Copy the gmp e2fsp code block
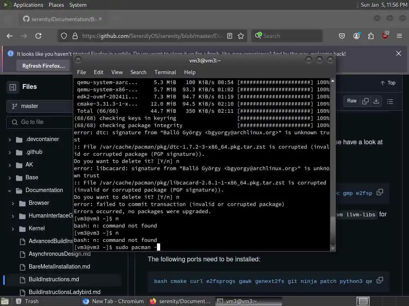Screen dimensions: 409x306 [380, 192]
